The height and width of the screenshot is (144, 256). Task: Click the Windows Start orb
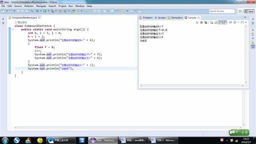coord(5,140)
